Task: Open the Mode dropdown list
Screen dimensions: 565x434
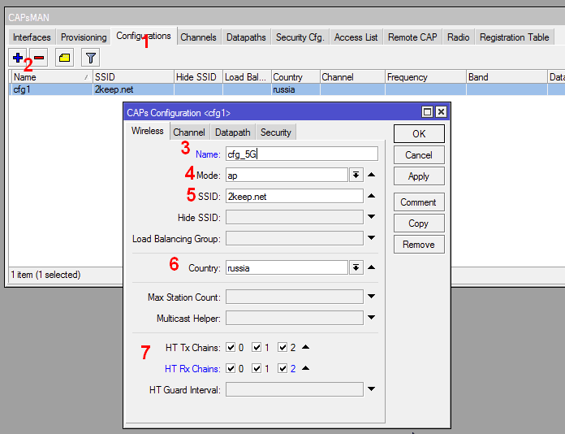Action: (x=356, y=175)
